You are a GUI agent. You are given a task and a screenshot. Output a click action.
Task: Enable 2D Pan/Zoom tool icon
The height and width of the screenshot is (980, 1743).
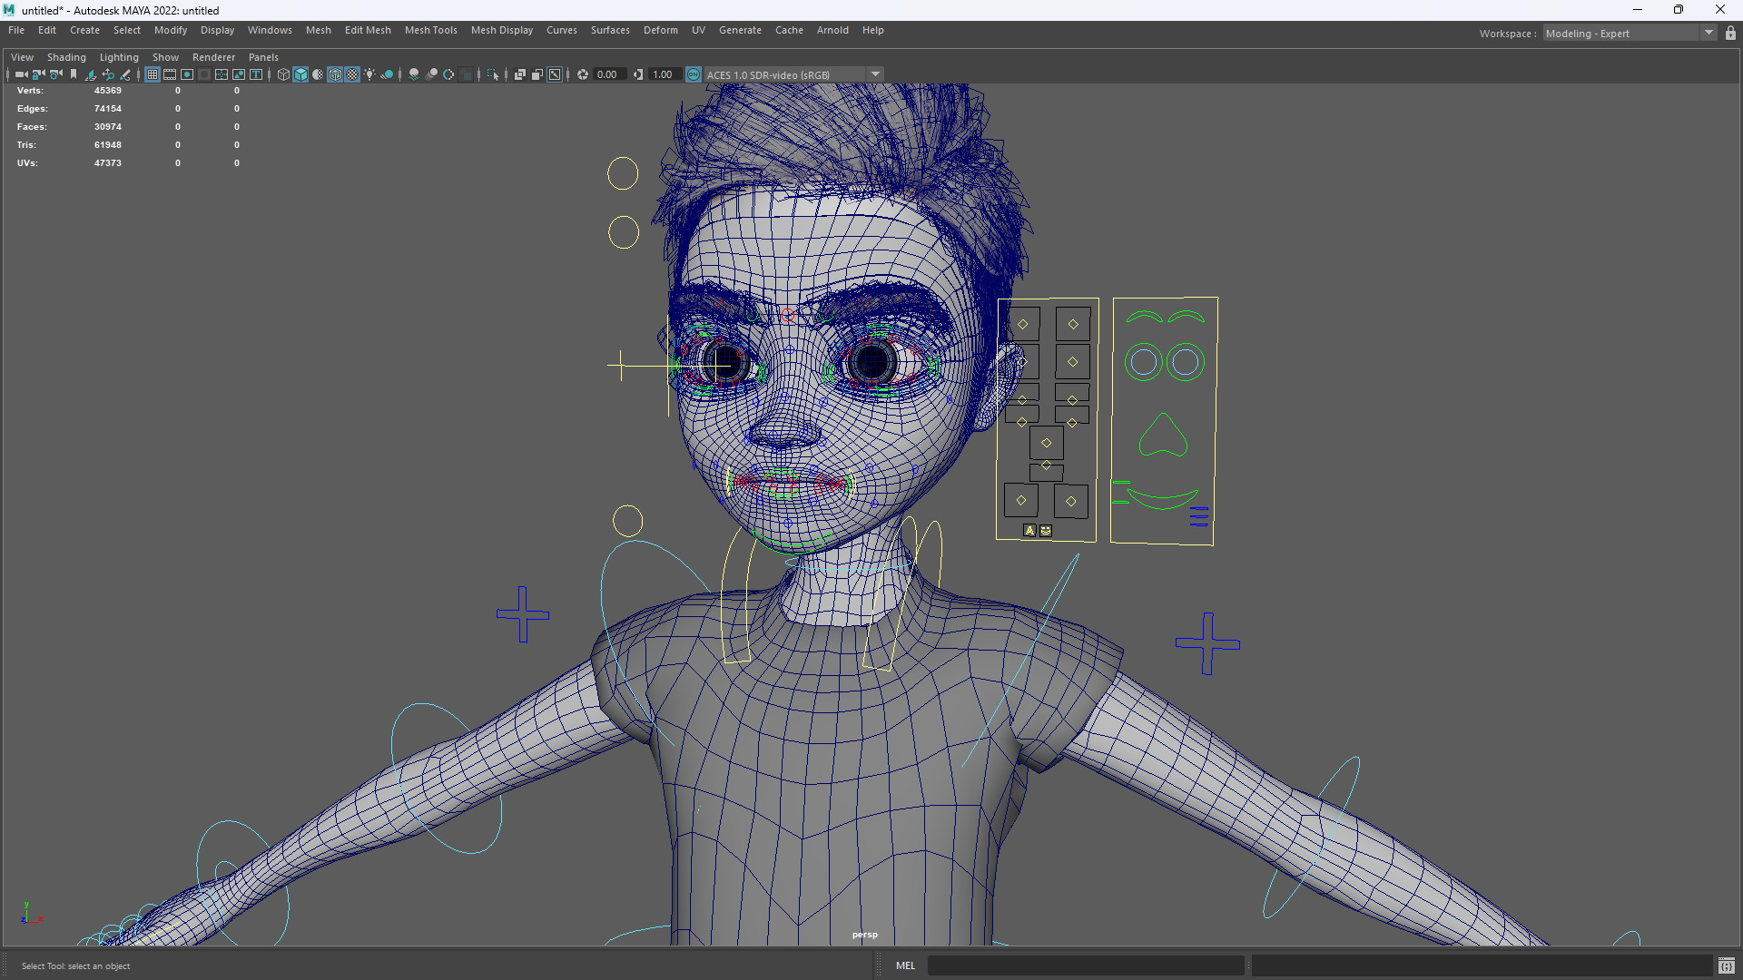[x=108, y=74]
